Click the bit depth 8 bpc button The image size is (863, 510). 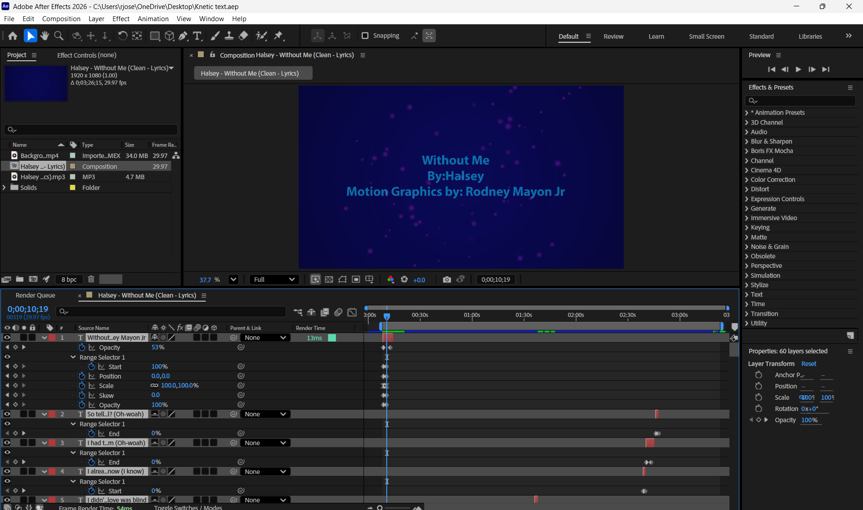(x=69, y=280)
